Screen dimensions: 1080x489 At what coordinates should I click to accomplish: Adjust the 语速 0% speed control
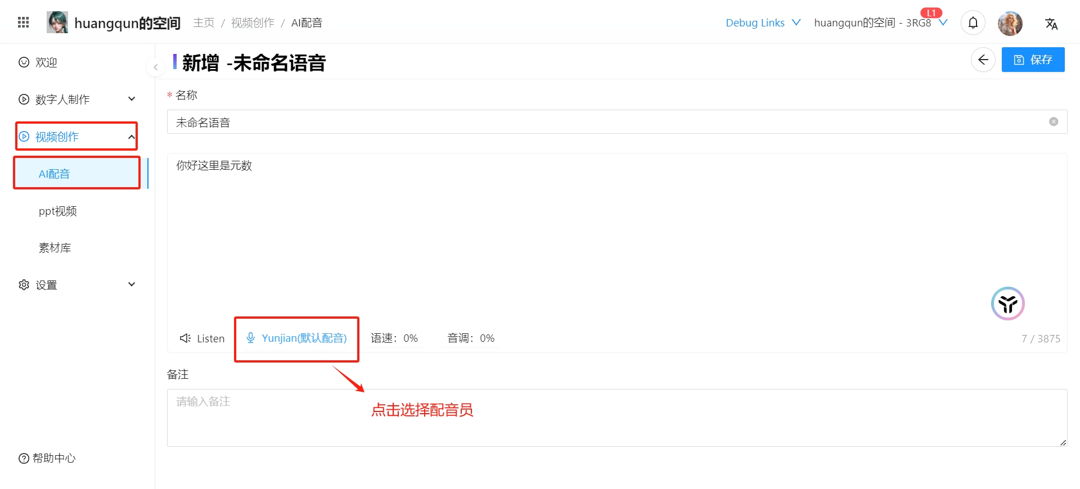[394, 338]
